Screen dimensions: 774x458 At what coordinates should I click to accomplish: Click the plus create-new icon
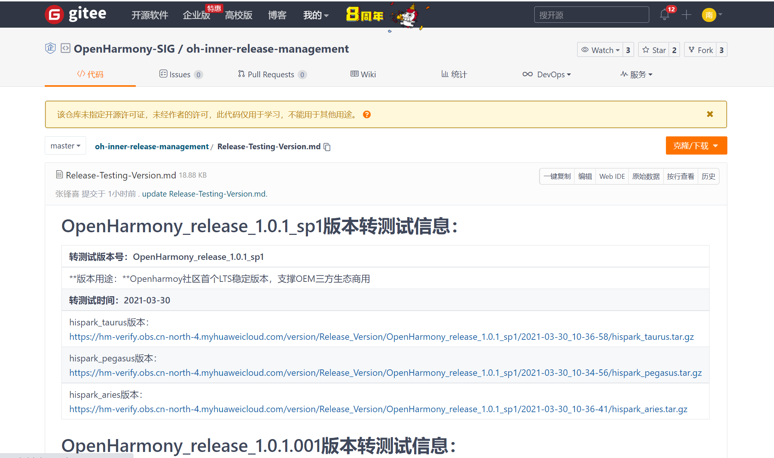click(x=686, y=15)
